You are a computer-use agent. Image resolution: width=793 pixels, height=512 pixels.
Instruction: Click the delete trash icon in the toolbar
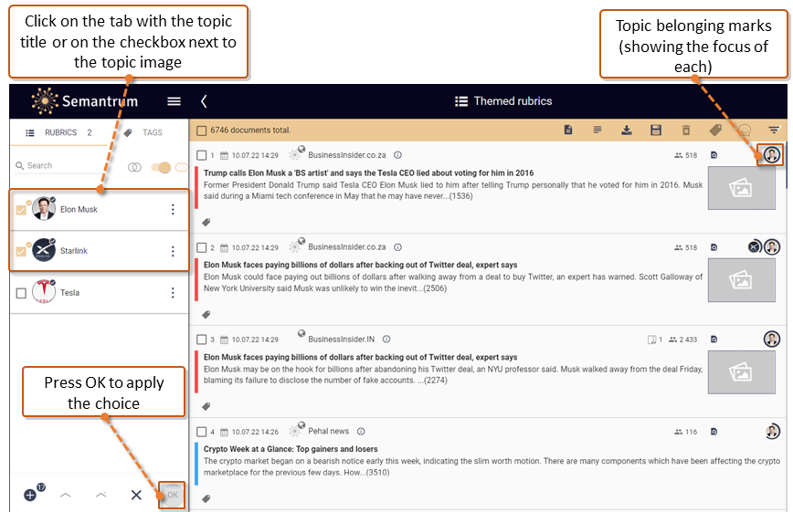(x=686, y=131)
